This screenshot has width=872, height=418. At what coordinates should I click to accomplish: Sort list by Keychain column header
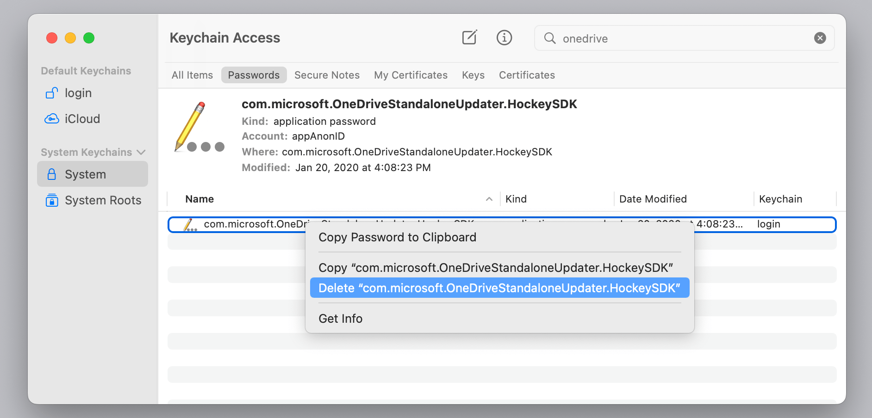pos(795,199)
